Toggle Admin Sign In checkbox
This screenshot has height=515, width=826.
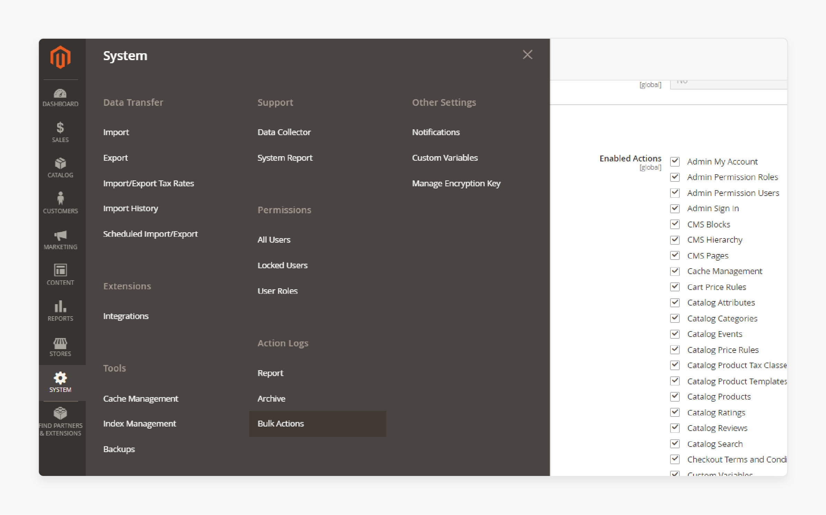click(675, 208)
